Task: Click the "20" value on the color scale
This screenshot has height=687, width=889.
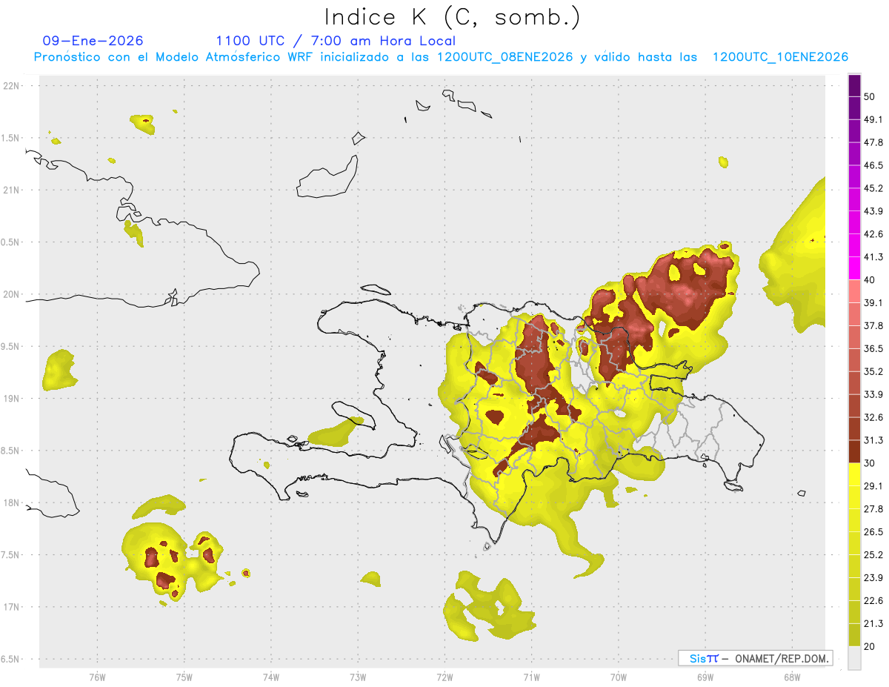Action: (x=870, y=646)
